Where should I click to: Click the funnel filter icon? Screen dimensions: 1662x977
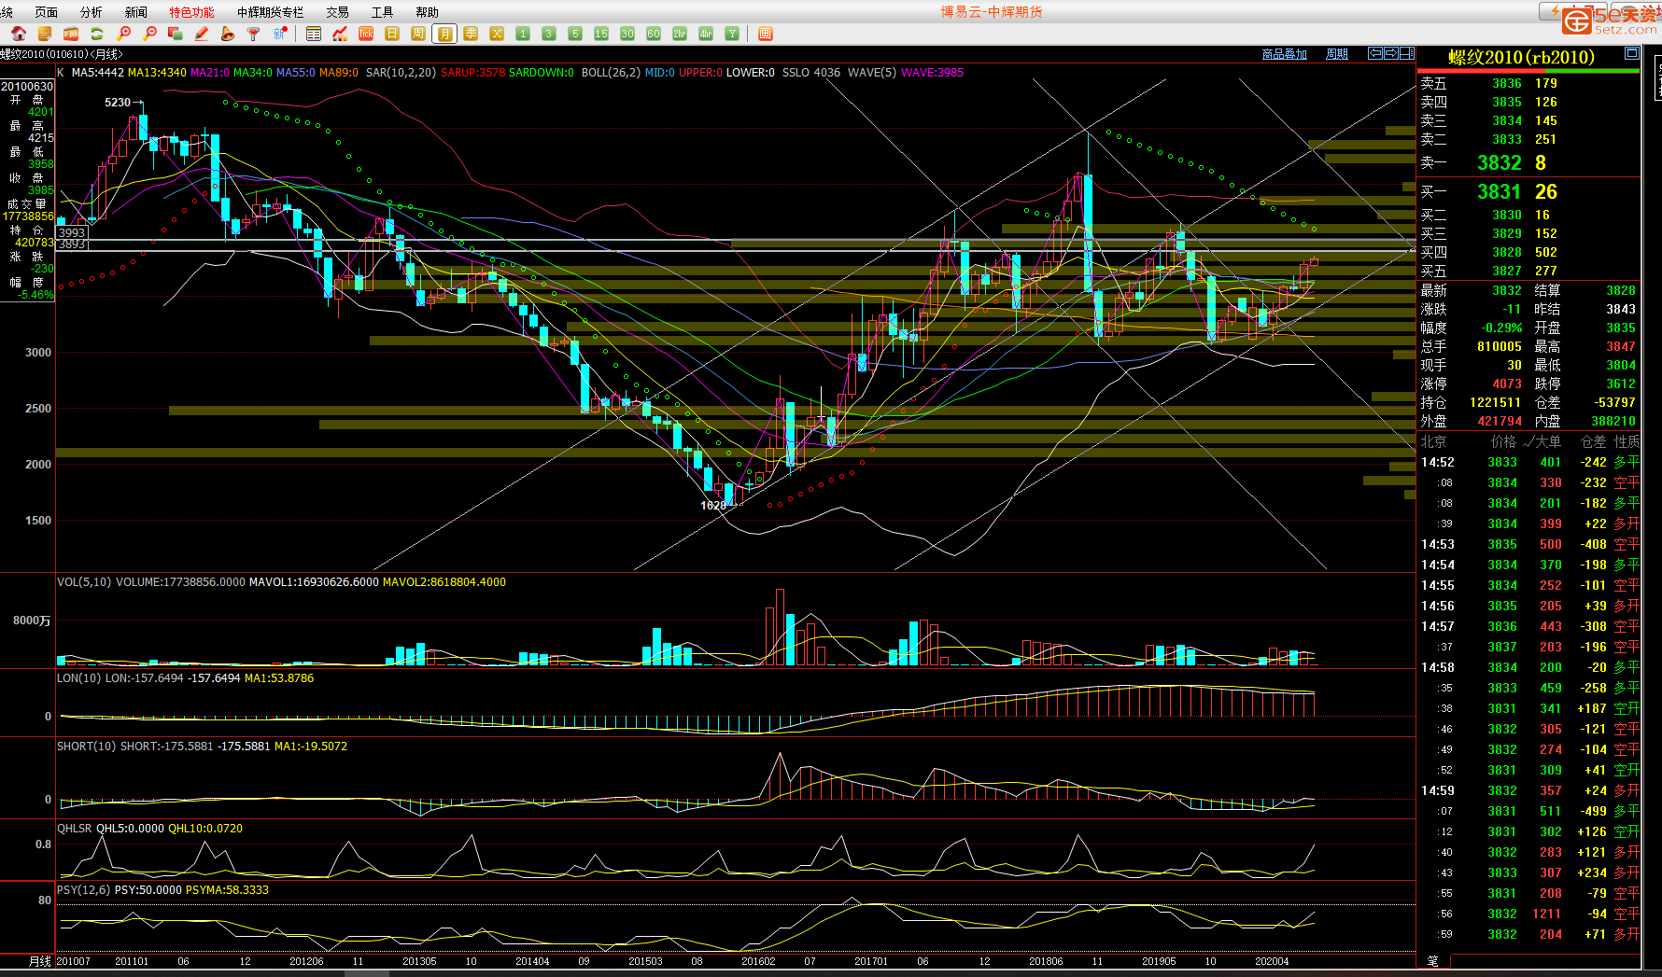click(253, 34)
